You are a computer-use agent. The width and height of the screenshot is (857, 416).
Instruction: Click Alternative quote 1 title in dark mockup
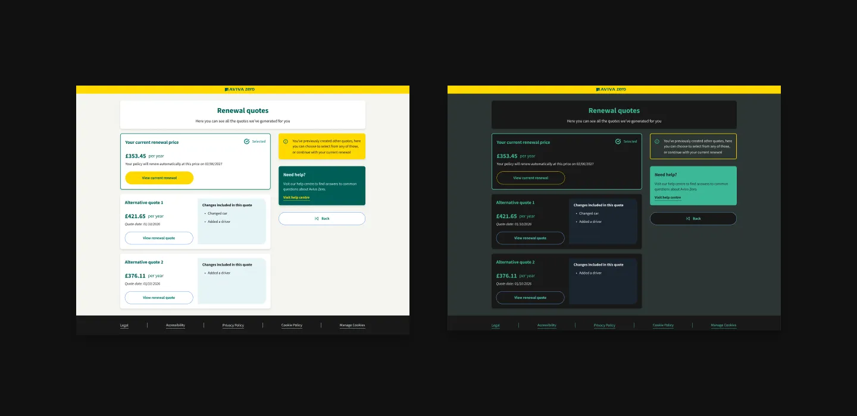click(515, 203)
